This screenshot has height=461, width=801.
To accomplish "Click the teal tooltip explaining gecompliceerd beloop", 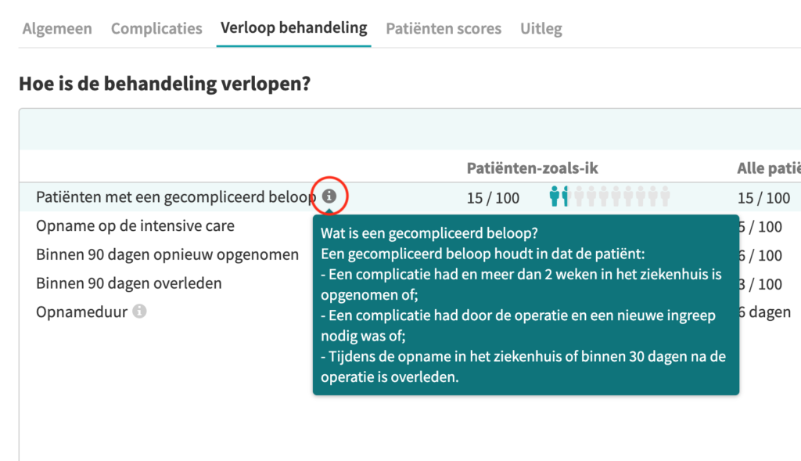I will pyautogui.click(x=526, y=305).
